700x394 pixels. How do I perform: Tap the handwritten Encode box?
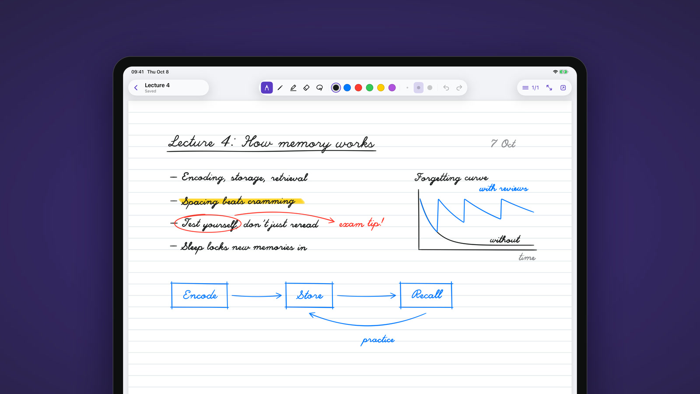tap(199, 295)
